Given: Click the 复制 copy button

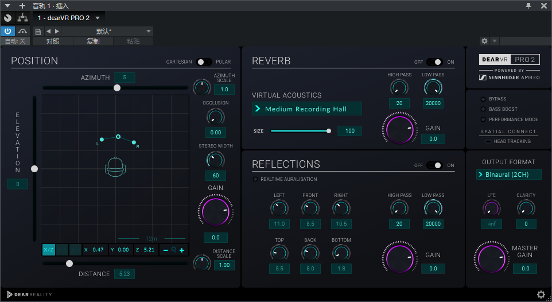Looking at the screenshot, I should point(94,41).
